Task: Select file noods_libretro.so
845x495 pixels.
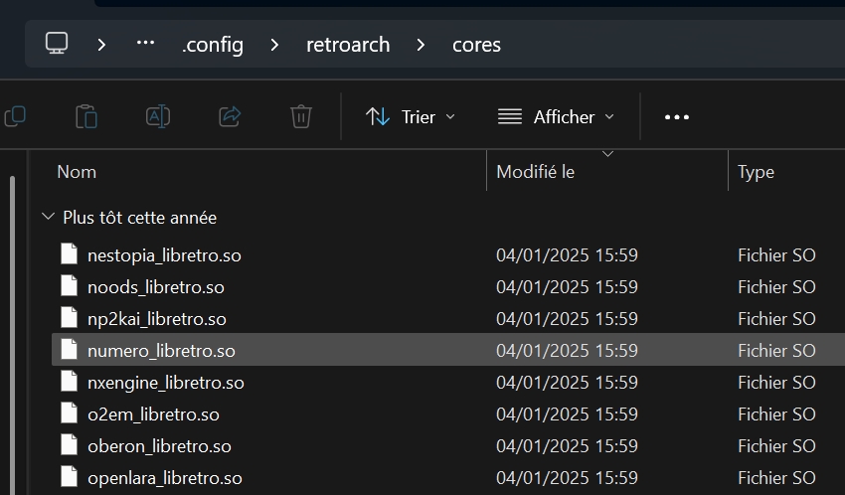Action: click(156, 287)
